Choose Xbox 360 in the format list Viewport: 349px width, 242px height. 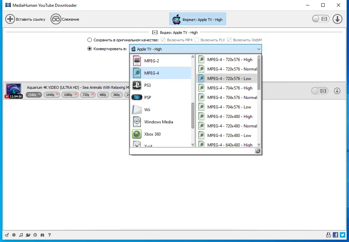[161, 134]
